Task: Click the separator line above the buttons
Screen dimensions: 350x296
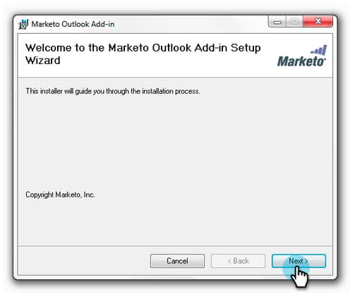Action: pyautogui.click(x=175, y=246)
